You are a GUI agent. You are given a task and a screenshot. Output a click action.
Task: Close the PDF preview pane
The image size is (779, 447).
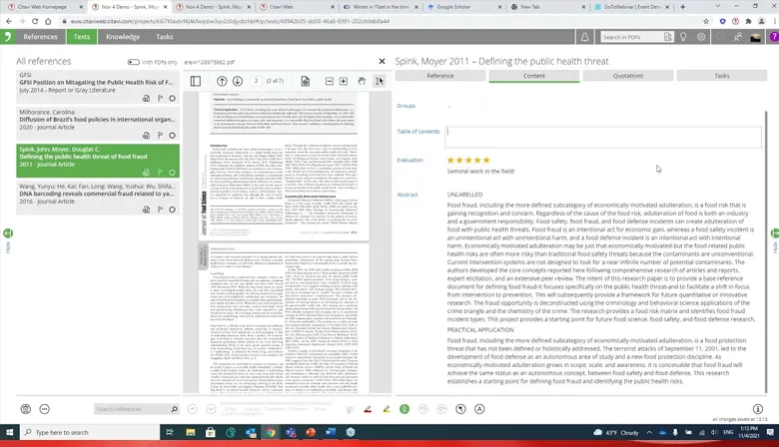[x=382, y=61]
